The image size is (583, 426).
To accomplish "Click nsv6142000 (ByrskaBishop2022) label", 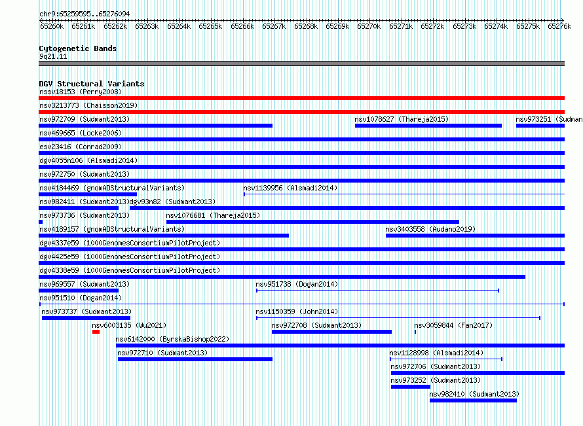I will pyautogui.click(x=172, y=339).
